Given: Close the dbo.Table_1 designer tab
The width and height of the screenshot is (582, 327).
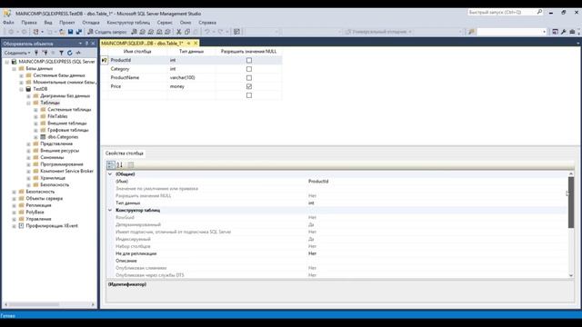Looking at the screenshot, I should click(x=196, y=44).
